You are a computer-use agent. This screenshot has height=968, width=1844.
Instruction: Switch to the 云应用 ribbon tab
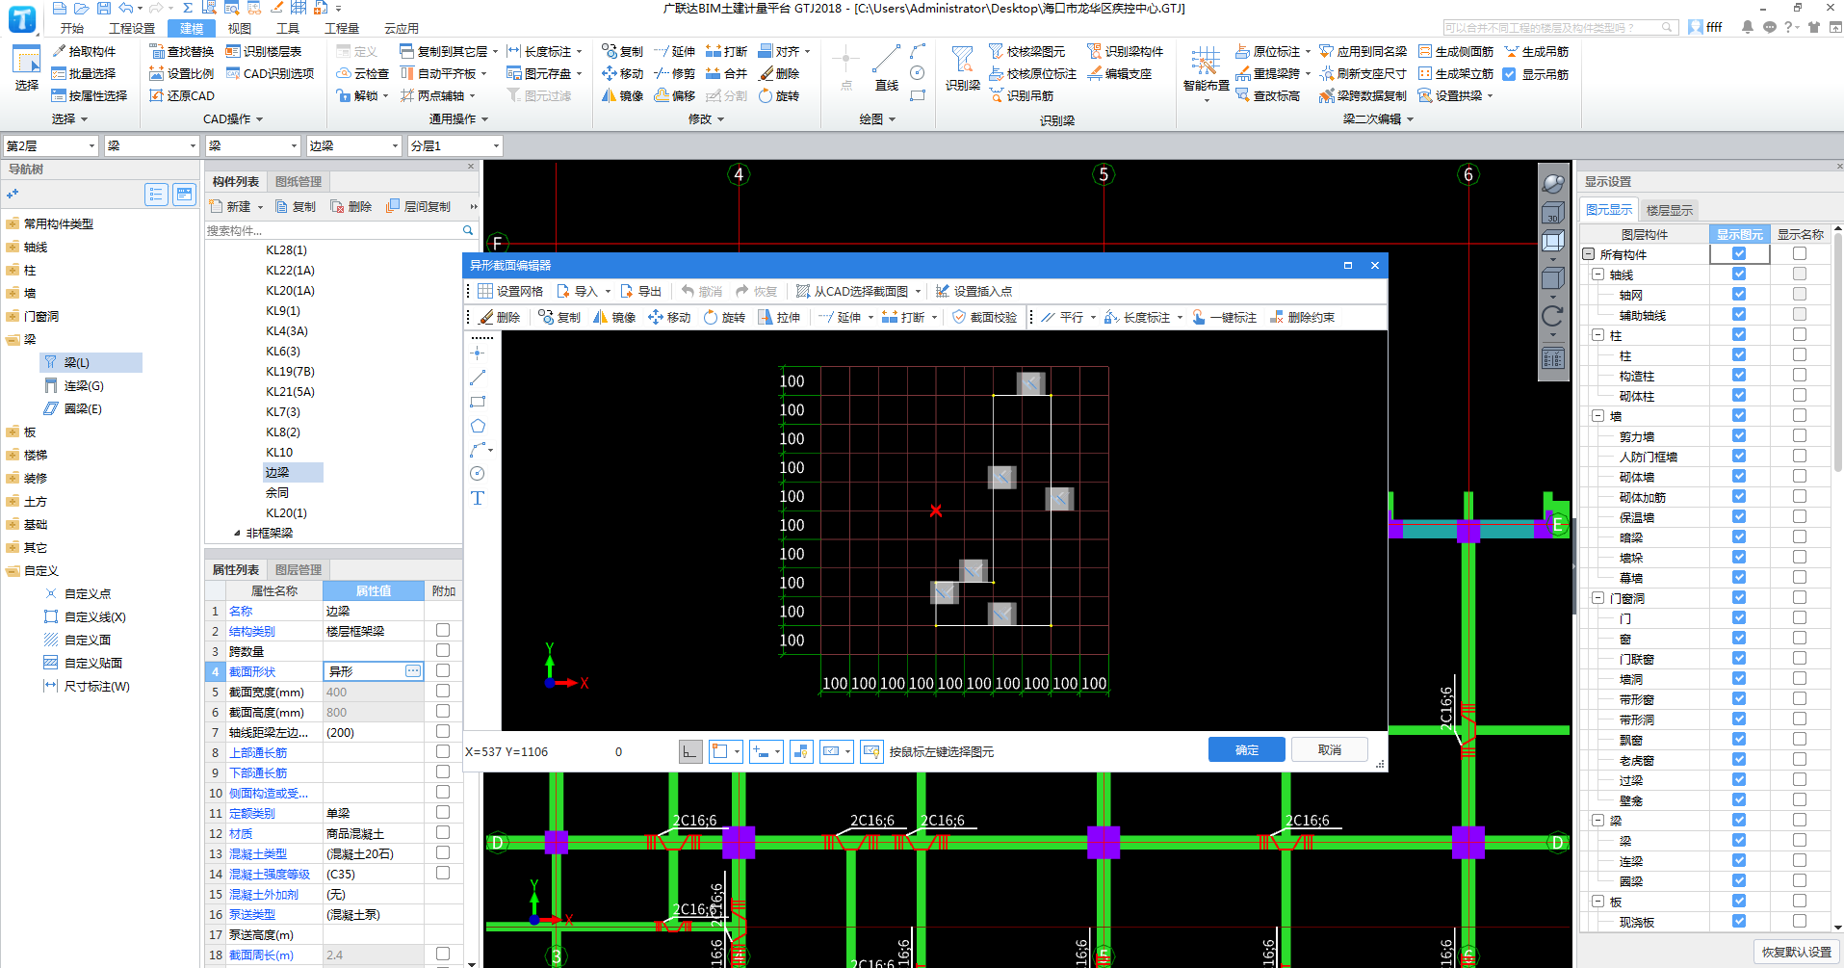click(402, 28)
